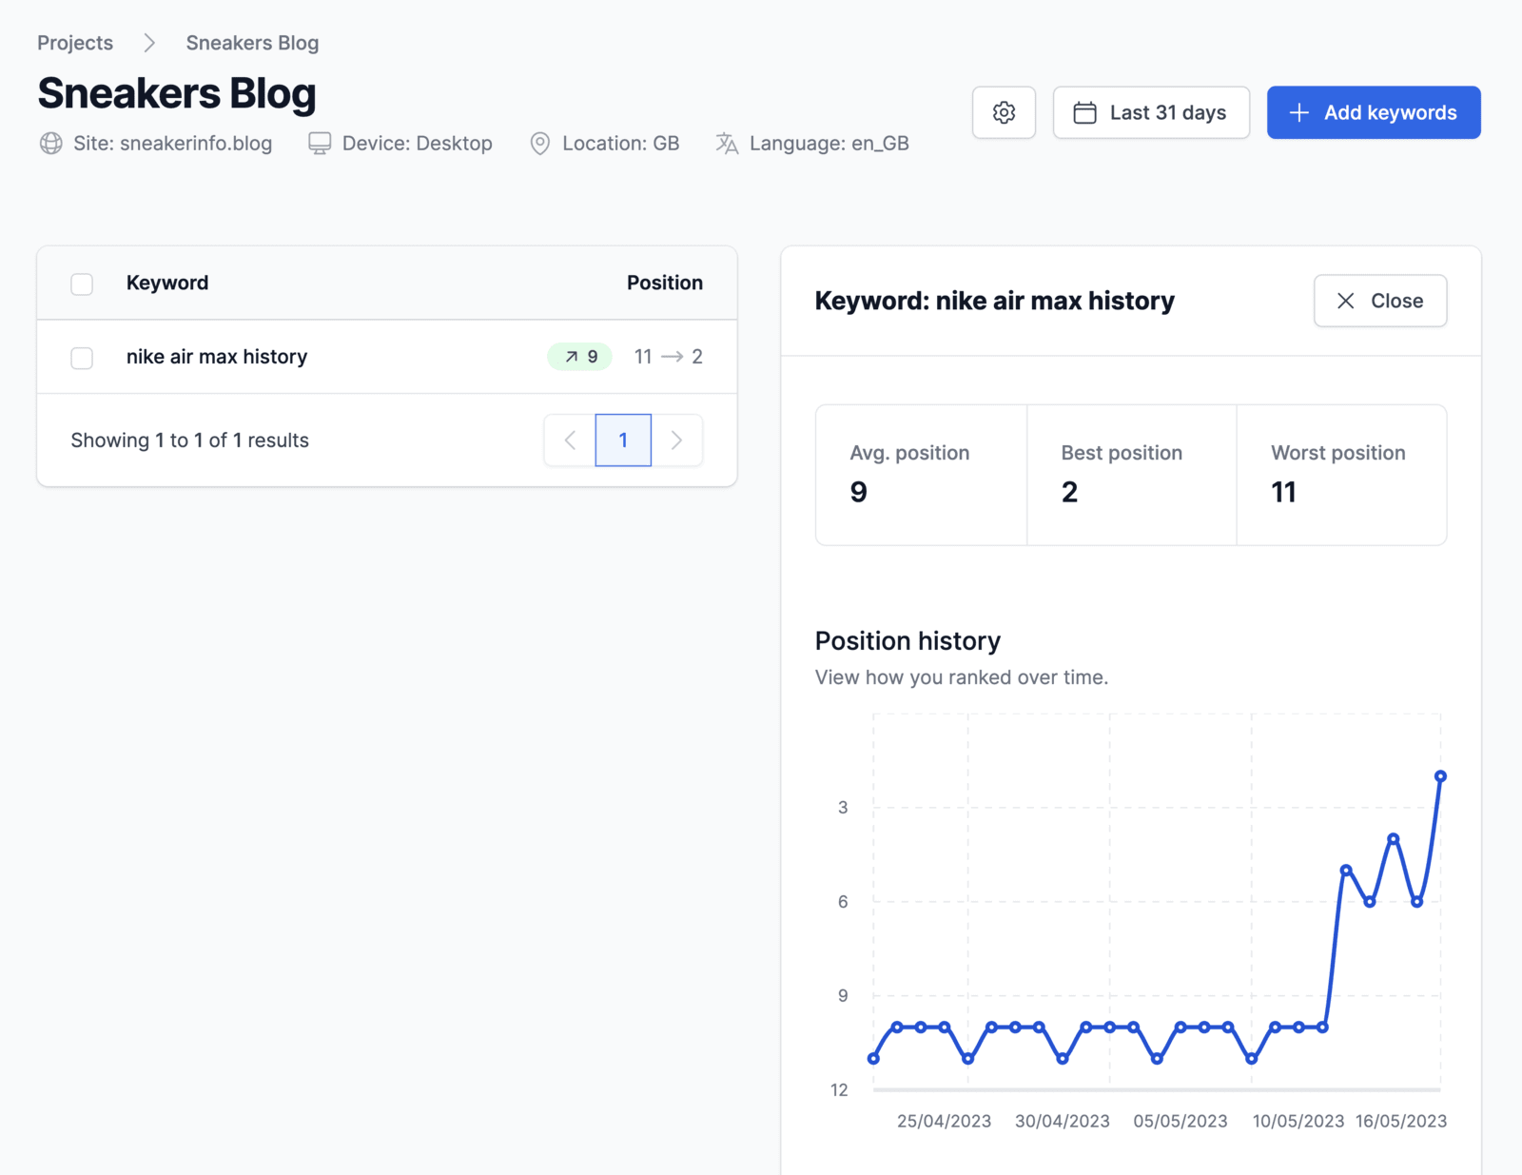Click the Position column header
This screenshot has height=1175, width=1522.
point(664,283)
